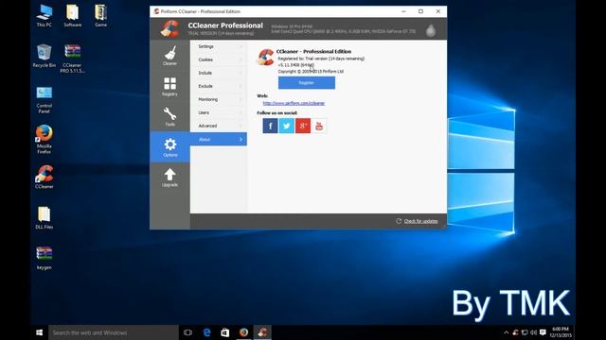Screen dimensions: 606x340
Task: Open the Windows Start menu
Action: click(x=39, y=332)
